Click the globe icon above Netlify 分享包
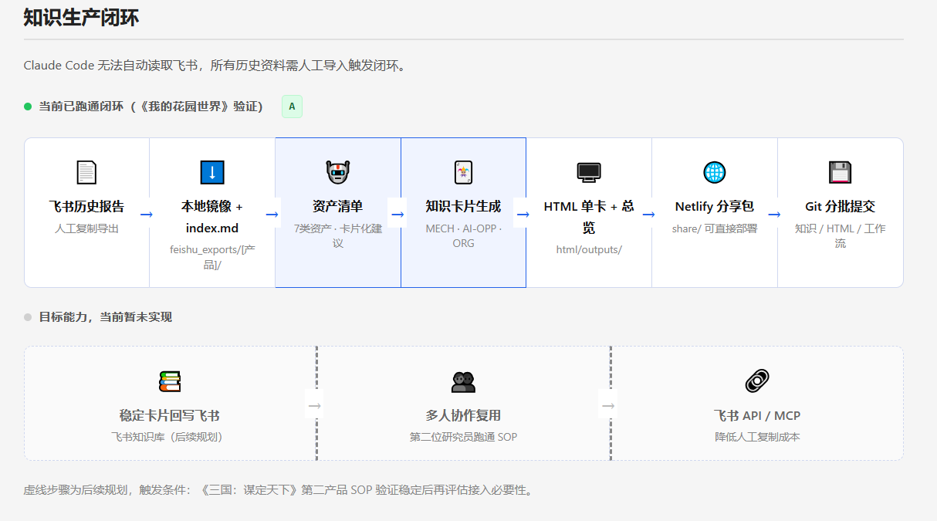The height and width of the screenshot is (521, 937). pos(715,172)
